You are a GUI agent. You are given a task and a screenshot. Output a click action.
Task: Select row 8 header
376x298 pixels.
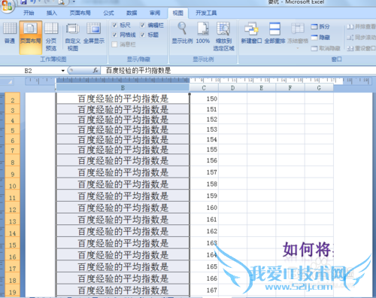(13, 160)
